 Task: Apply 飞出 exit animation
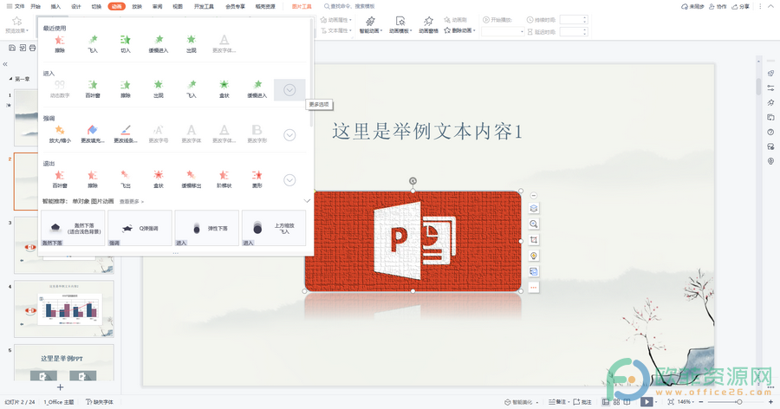click(126, 179)
